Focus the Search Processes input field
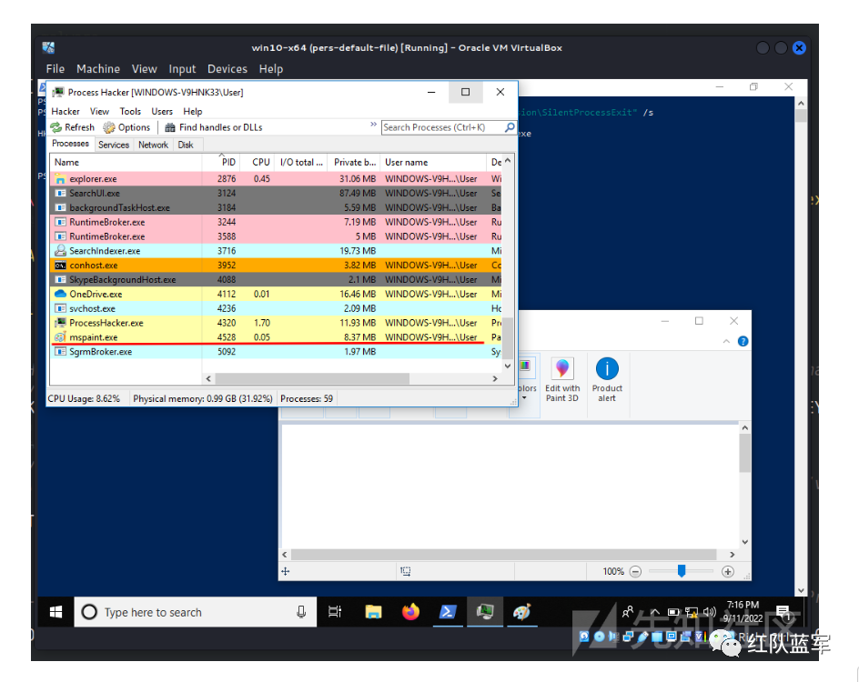 tap(442, 127)
